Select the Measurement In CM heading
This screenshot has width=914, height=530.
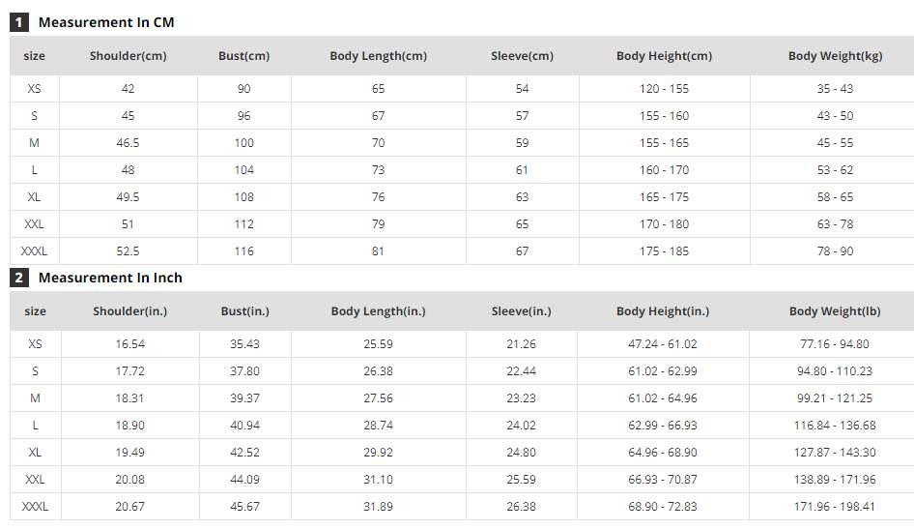(106, 22)
